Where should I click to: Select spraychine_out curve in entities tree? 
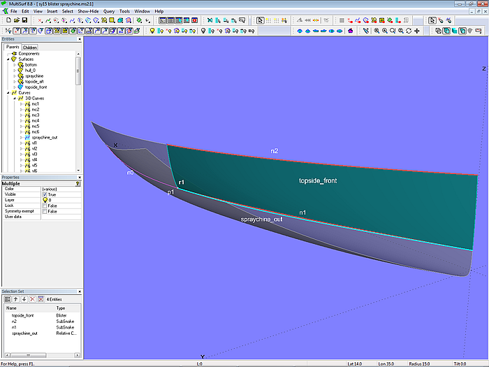[x=44, y=138]
